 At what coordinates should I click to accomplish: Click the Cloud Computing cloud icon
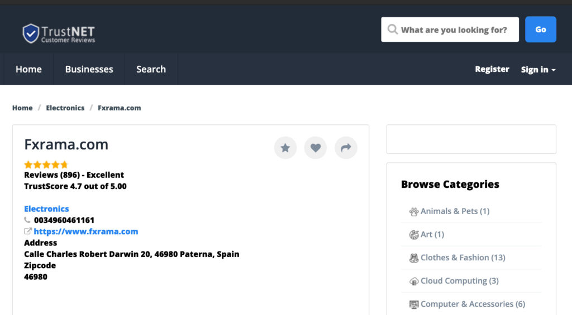pyautogui.click(x=414, y=281)
